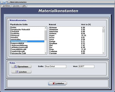
Task: Click down arrow of physical quantity scrollbar
Action: (46, 53)
